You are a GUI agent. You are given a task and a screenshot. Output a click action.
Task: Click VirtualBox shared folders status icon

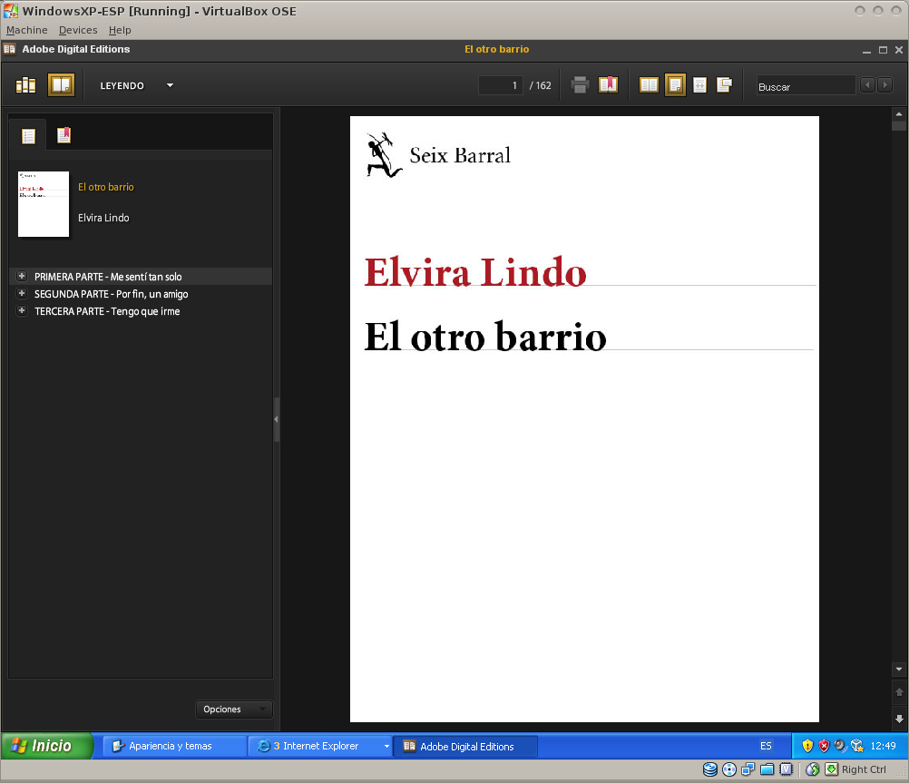tap(767, 769)
